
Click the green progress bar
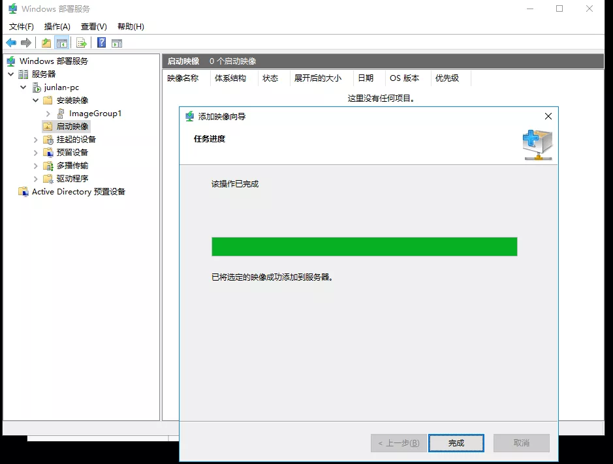tap(364, 247)
